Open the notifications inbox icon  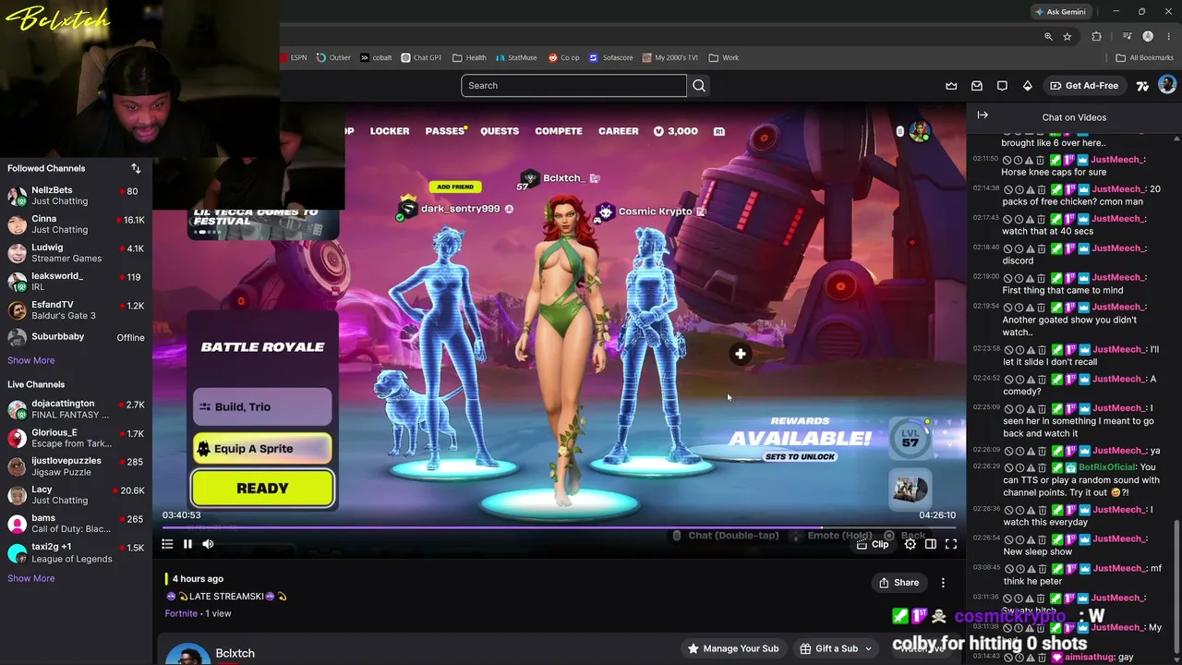[977, 86]
